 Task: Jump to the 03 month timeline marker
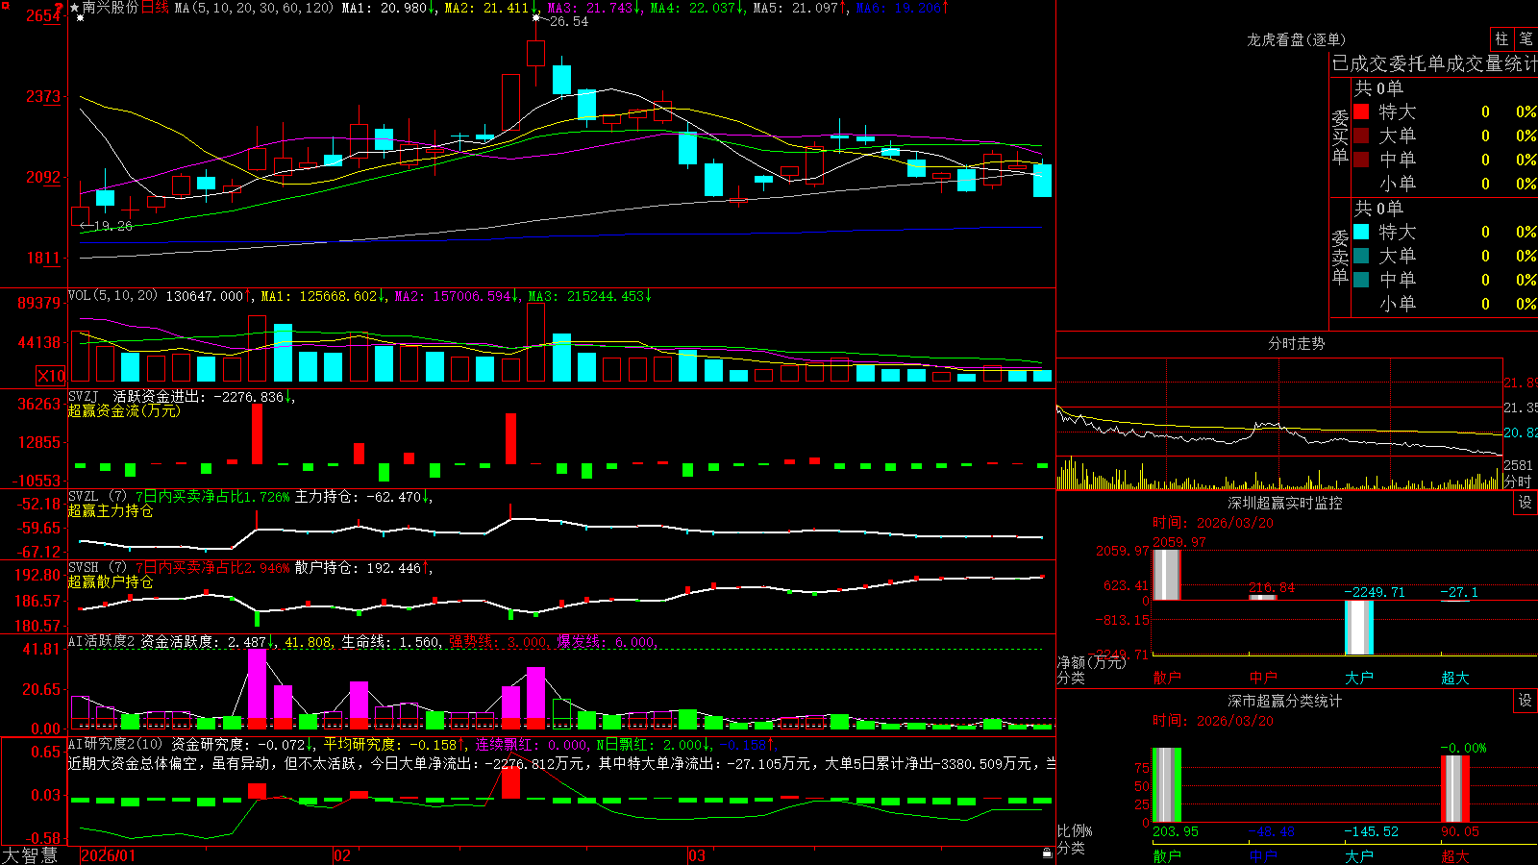pyautogui.click(x=696, y=855)
